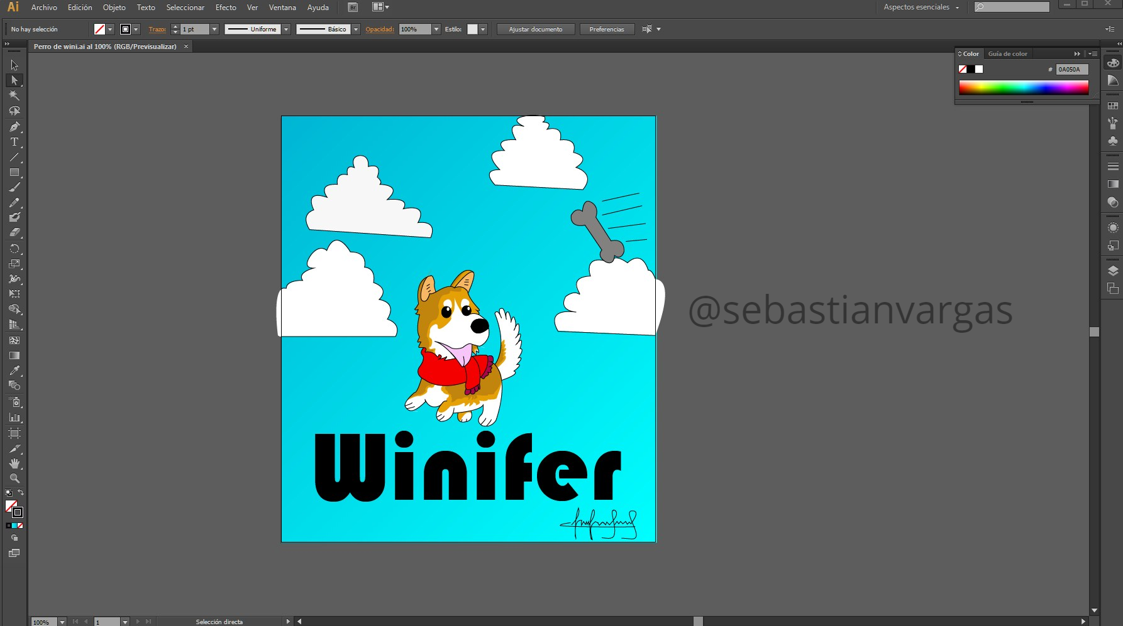Select the Magic Wand tool
Screen dimensions: 1123x626
pyautogui.click(x=14, y=95)
